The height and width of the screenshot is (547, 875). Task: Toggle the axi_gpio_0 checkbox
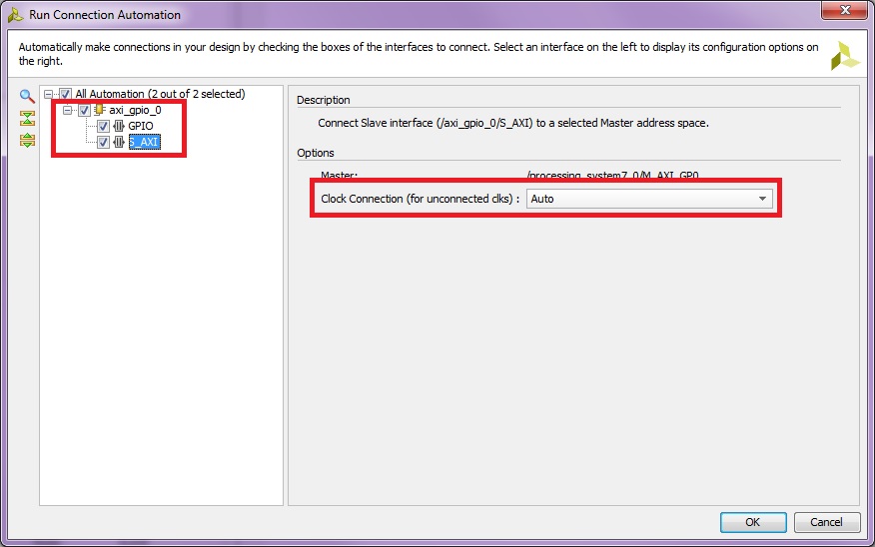(x=84, y=111)
